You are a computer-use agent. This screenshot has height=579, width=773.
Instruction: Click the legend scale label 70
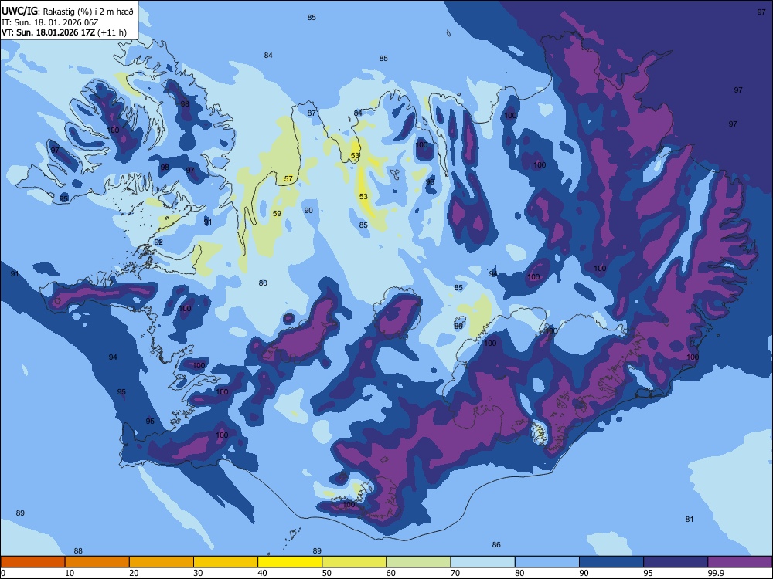[455, 573]
